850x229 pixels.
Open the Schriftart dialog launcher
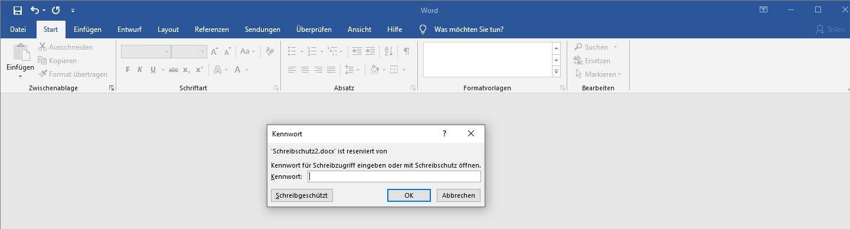276,88
